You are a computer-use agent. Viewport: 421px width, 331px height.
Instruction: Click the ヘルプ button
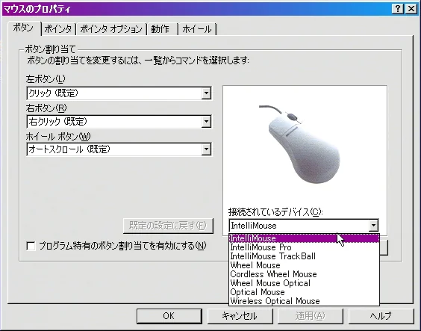(x=381, y=316)
